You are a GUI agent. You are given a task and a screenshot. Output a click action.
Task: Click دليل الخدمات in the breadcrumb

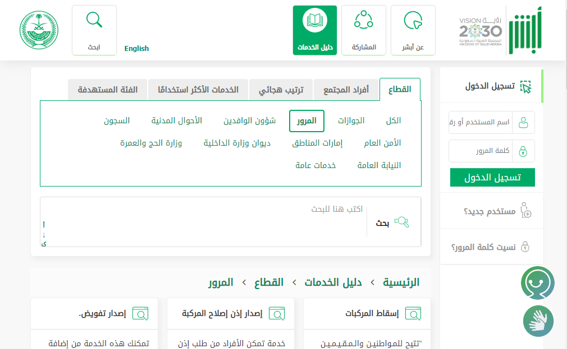click(333, 282)
